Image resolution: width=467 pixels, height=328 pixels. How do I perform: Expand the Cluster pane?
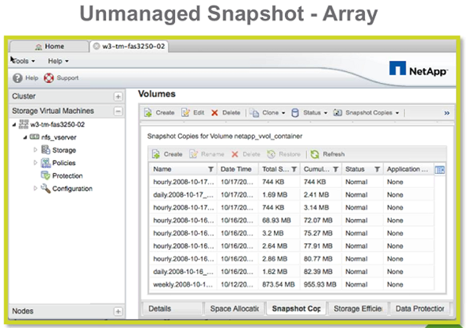[x=118, y=96]
